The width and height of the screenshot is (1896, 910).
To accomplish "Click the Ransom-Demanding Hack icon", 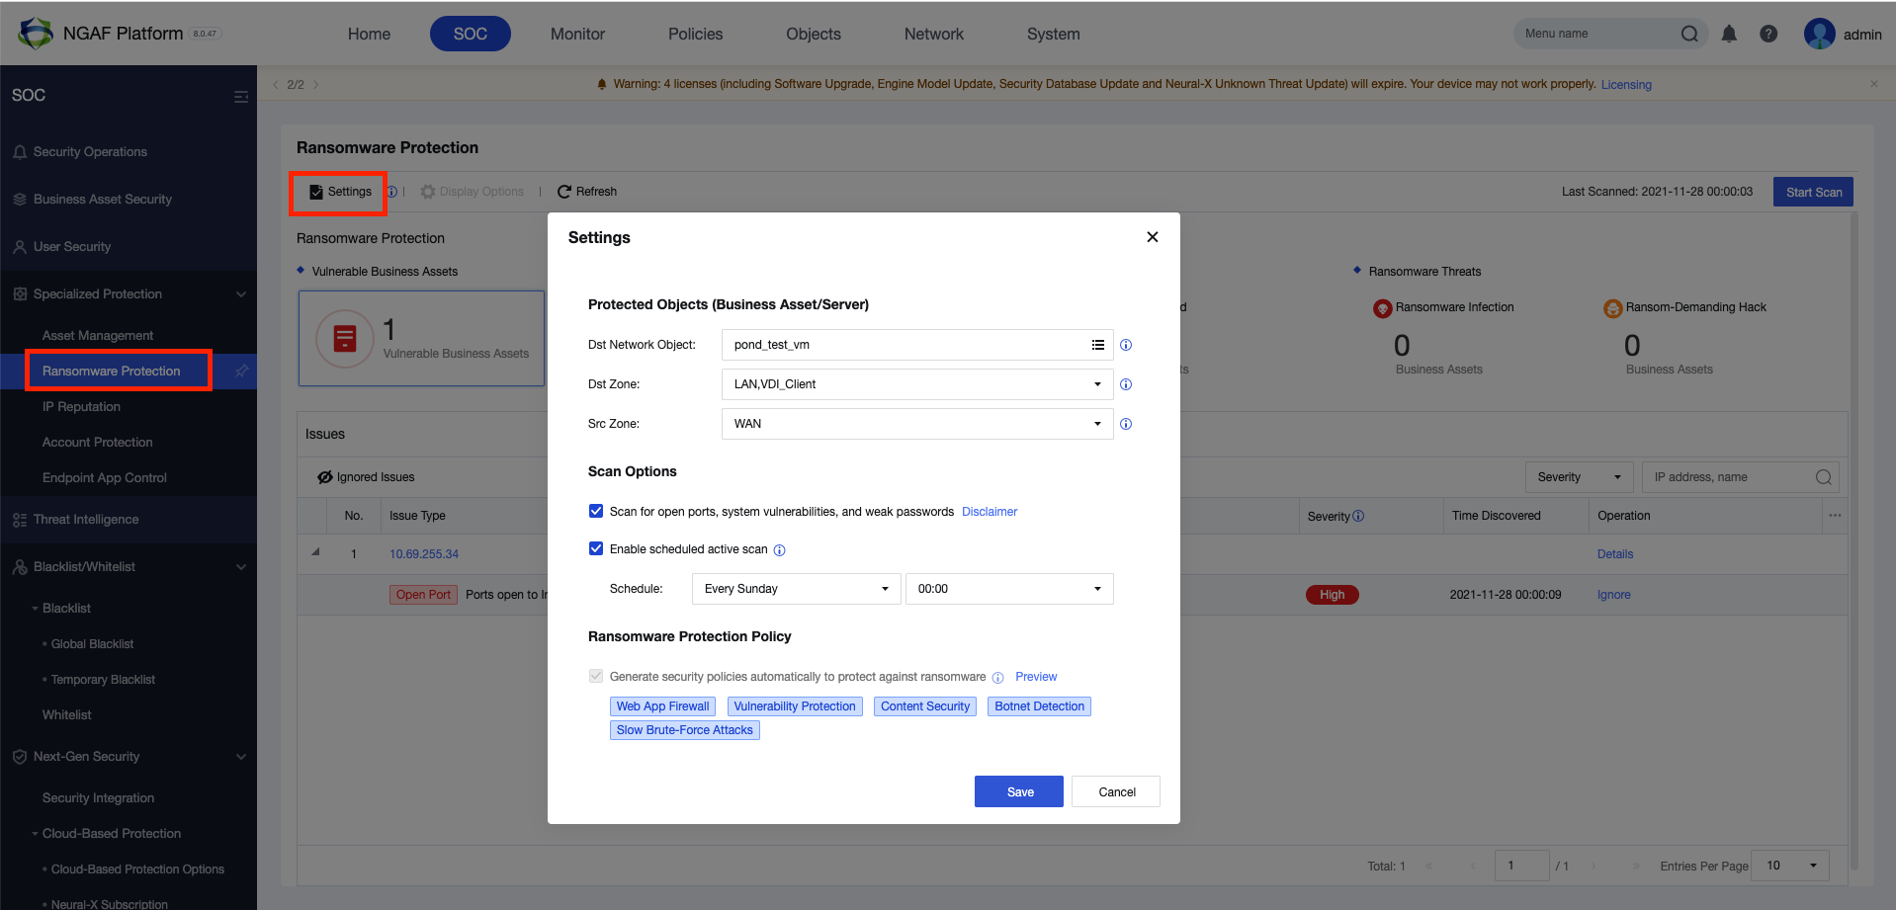I will pyautogui.click(x=1613, y=308).
